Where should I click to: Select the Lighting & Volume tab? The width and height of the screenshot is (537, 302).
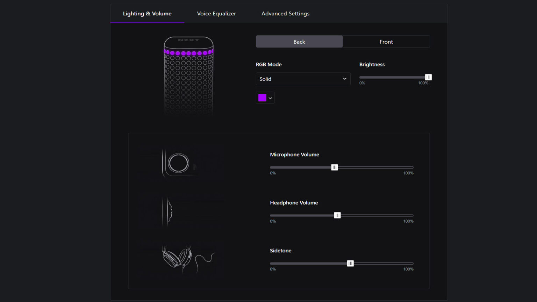[147, 14]
